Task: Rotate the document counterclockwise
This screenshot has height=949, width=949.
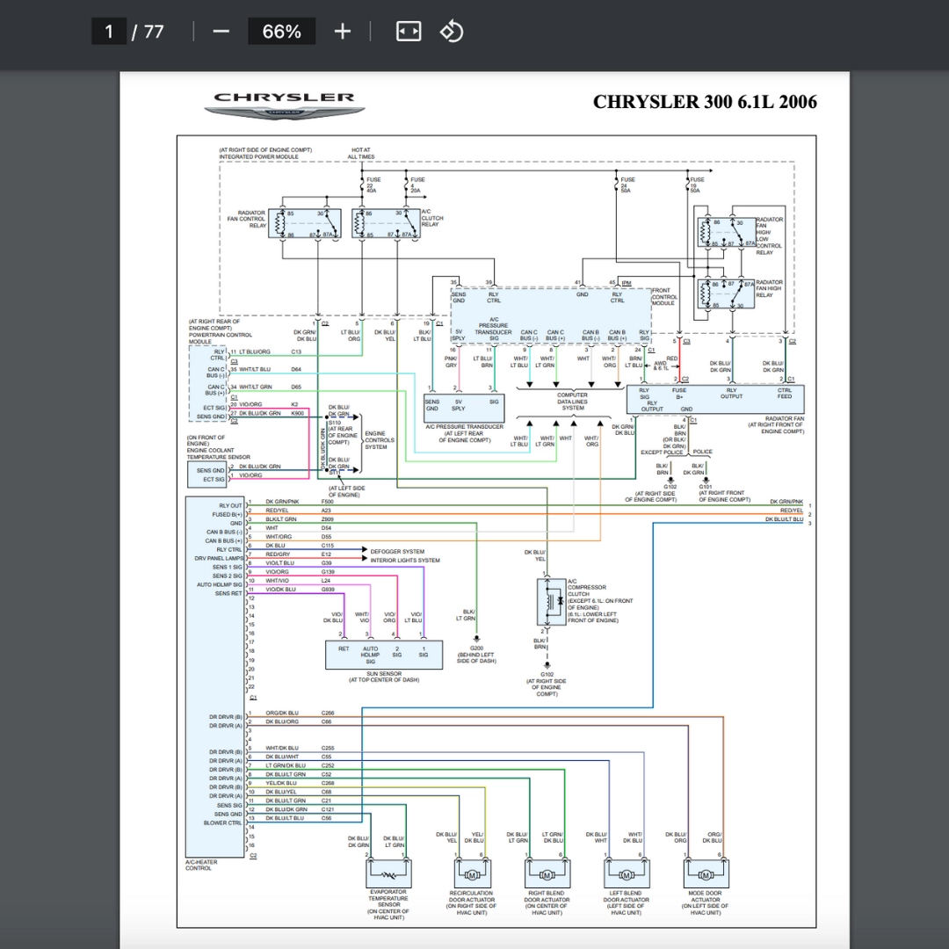Action: 451,32
